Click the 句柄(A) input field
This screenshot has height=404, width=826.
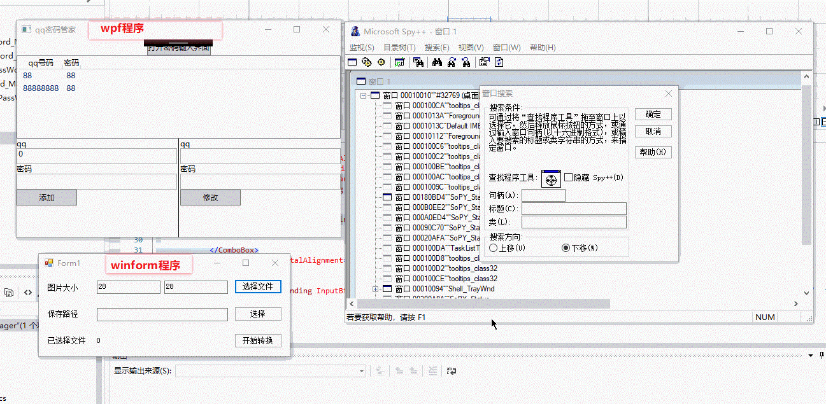point(543,195)
